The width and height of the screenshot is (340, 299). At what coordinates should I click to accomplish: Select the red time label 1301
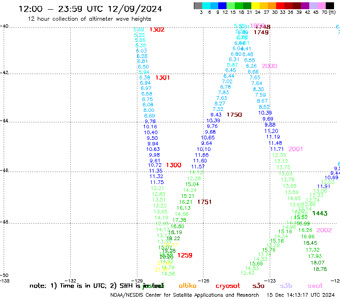pos(163,78)
